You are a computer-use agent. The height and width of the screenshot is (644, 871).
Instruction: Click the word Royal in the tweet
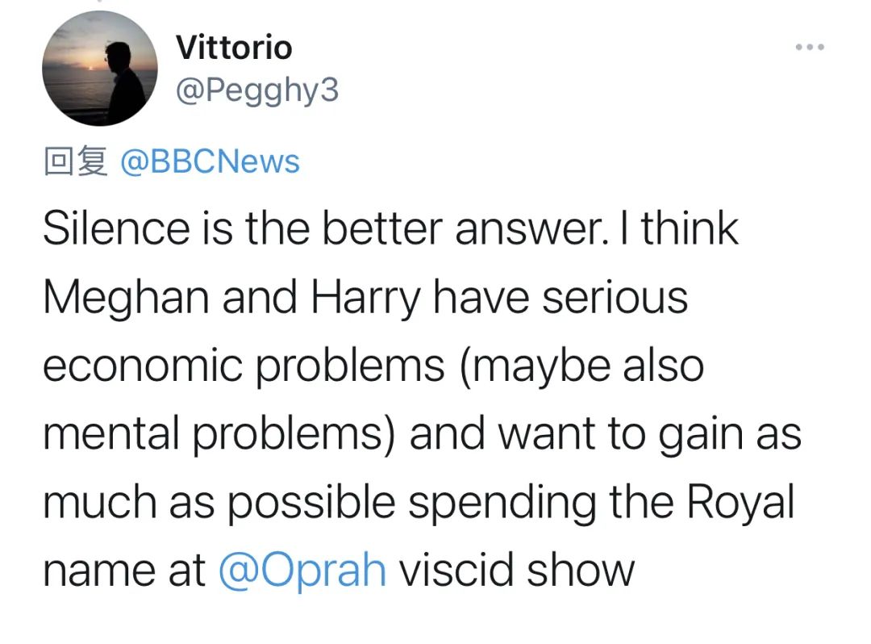pyautogui.click(x=740, y=502)
